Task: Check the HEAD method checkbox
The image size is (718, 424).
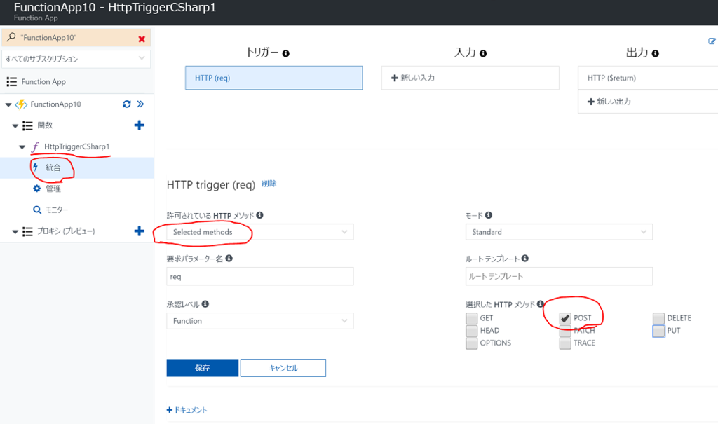Action: (x=472, y=331)
